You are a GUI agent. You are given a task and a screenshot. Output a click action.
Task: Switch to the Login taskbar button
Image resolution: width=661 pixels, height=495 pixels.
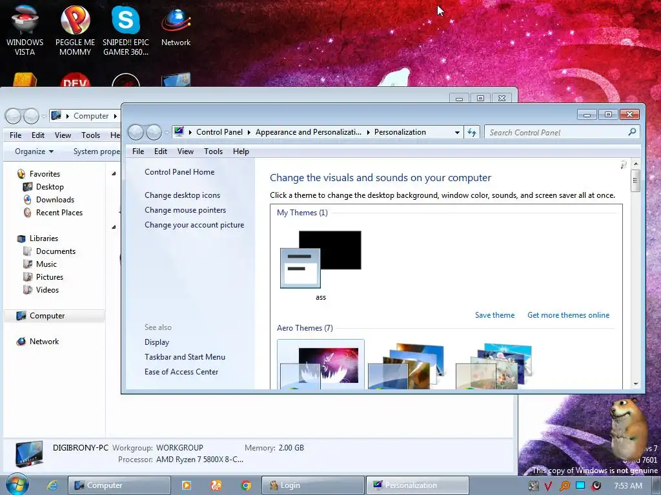point(312,485)
